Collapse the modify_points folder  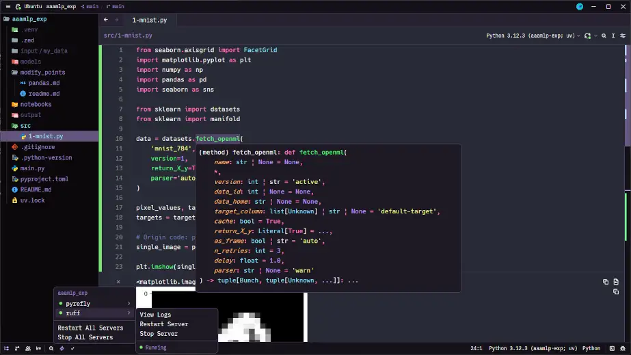pos(49,73)
